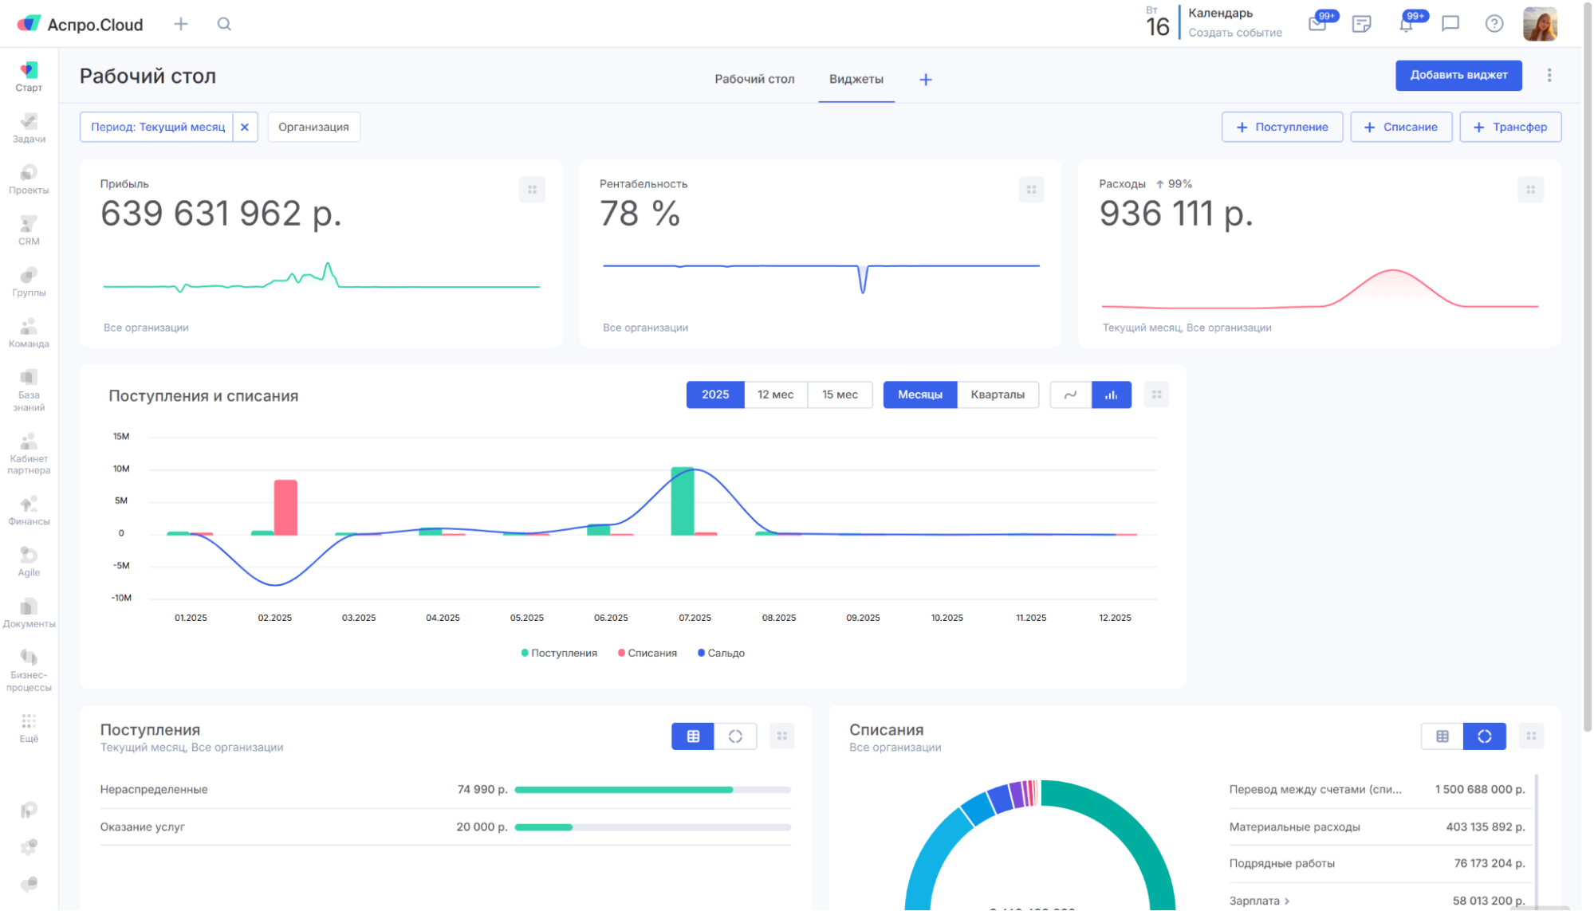Click the Списание button
The height and width of the screenshot is (911, 1594).
1401,127
